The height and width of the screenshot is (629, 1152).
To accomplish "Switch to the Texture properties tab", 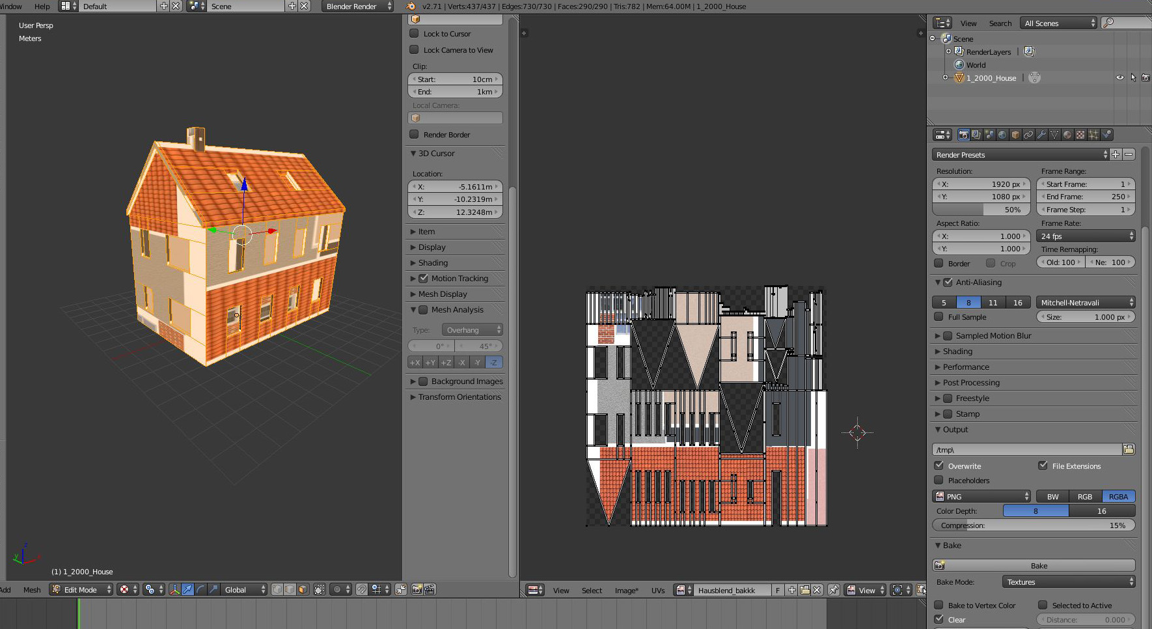I will coord(1080,135).
